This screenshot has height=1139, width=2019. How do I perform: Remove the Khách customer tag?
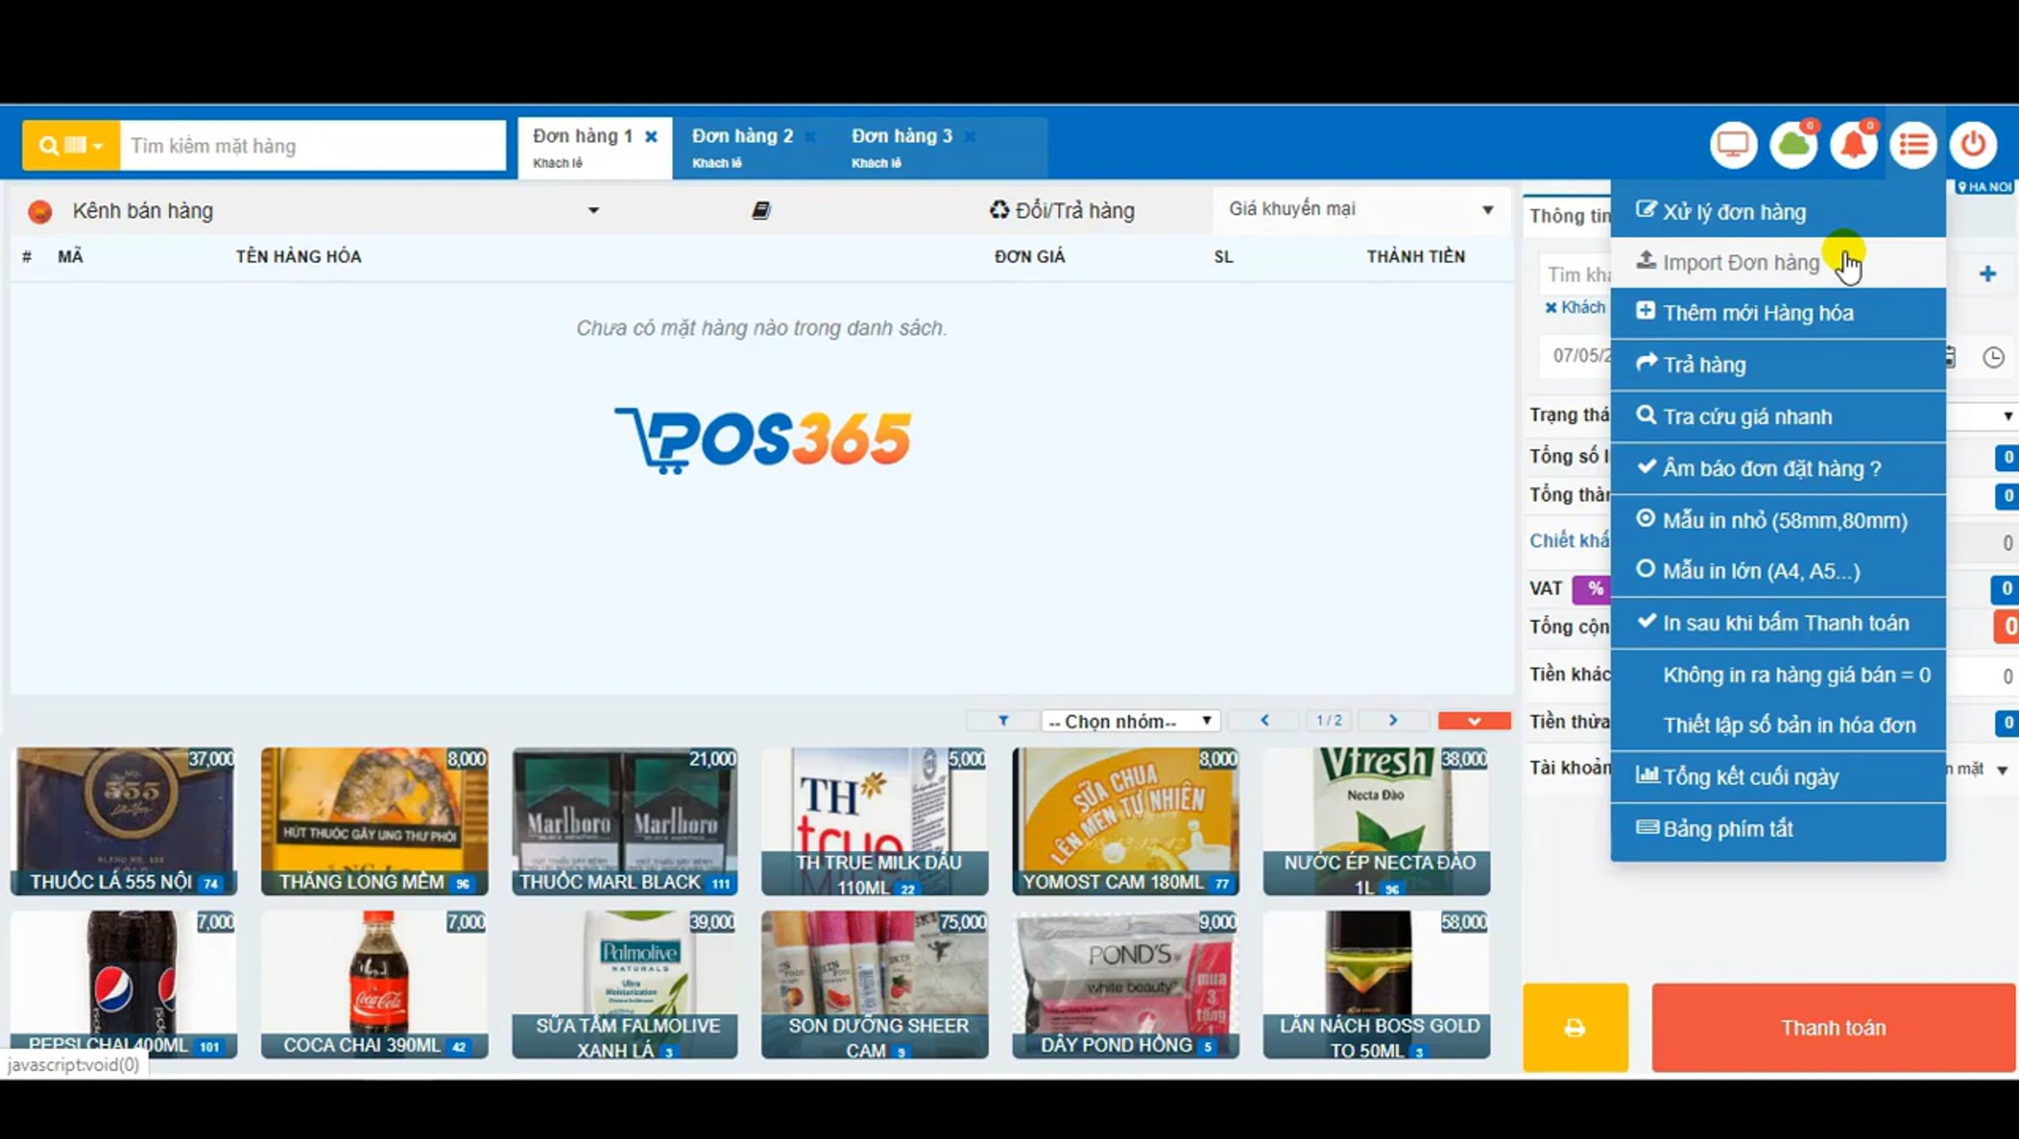click(x=1550, y=308)
